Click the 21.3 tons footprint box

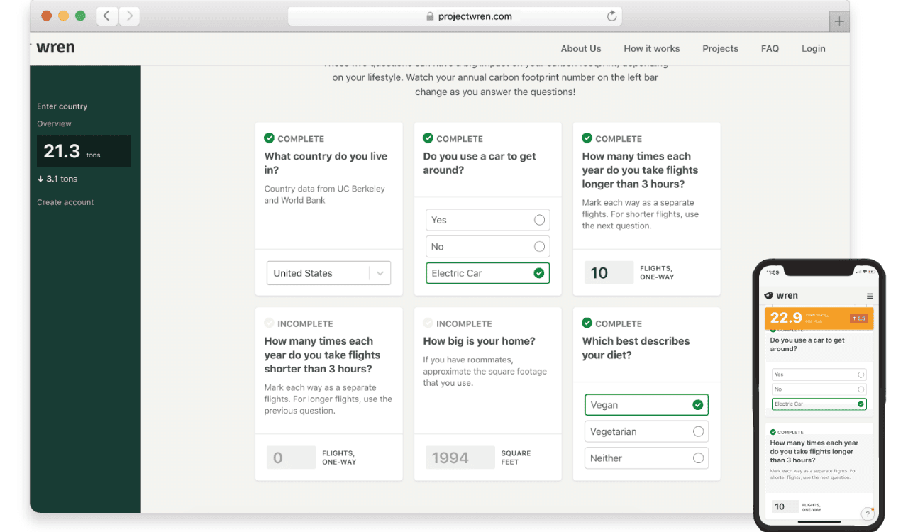[84, 151]
